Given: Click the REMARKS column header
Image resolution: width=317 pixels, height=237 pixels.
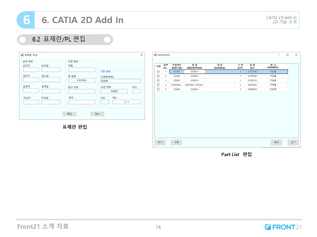Looking at the screenshot, I should 273,66.
